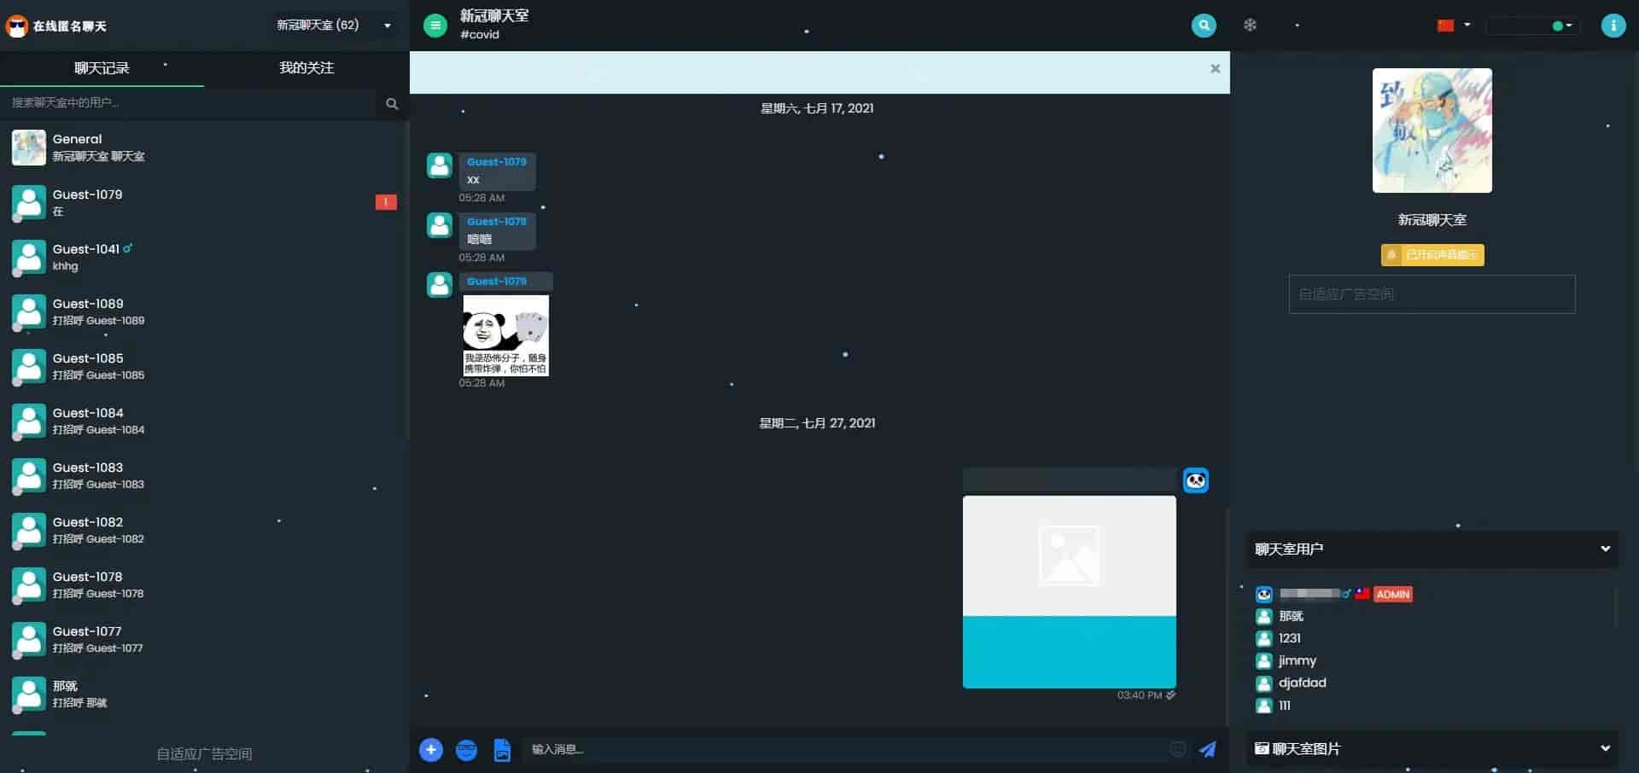Switch to the 聊天记录 tab
The image size is (1639, 773).
(x=102, y=68)
